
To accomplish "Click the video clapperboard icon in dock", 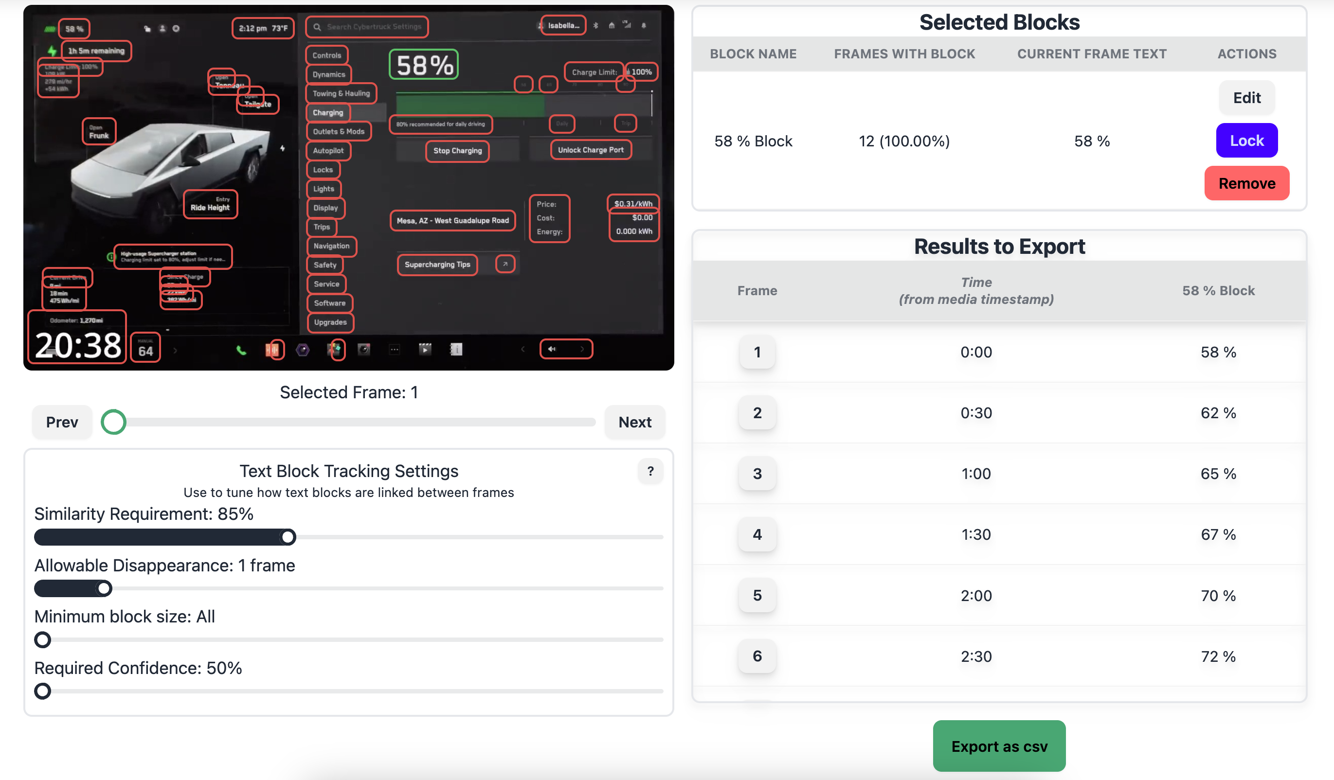I will pos(425,349).
